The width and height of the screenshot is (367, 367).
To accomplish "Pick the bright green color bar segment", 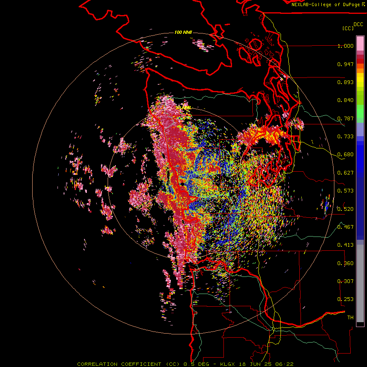I will point(360,111).
